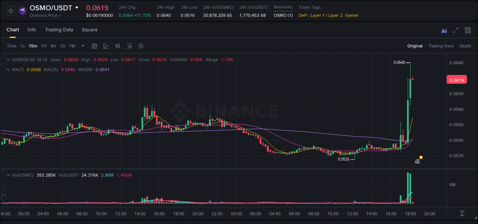Click the MA(7) value 0.0568

click(x=33, y=70)
